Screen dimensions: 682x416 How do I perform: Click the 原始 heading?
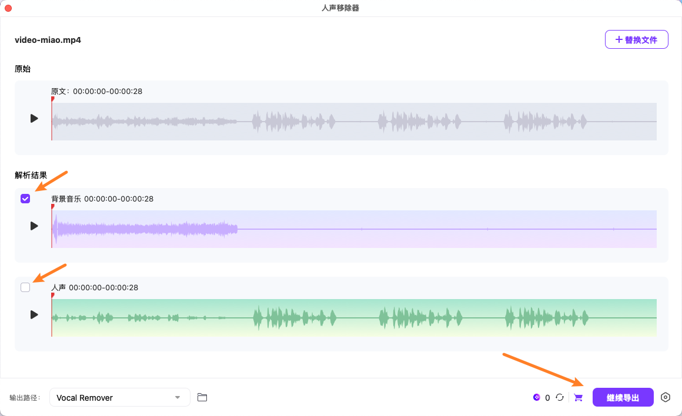coord(22,69)
